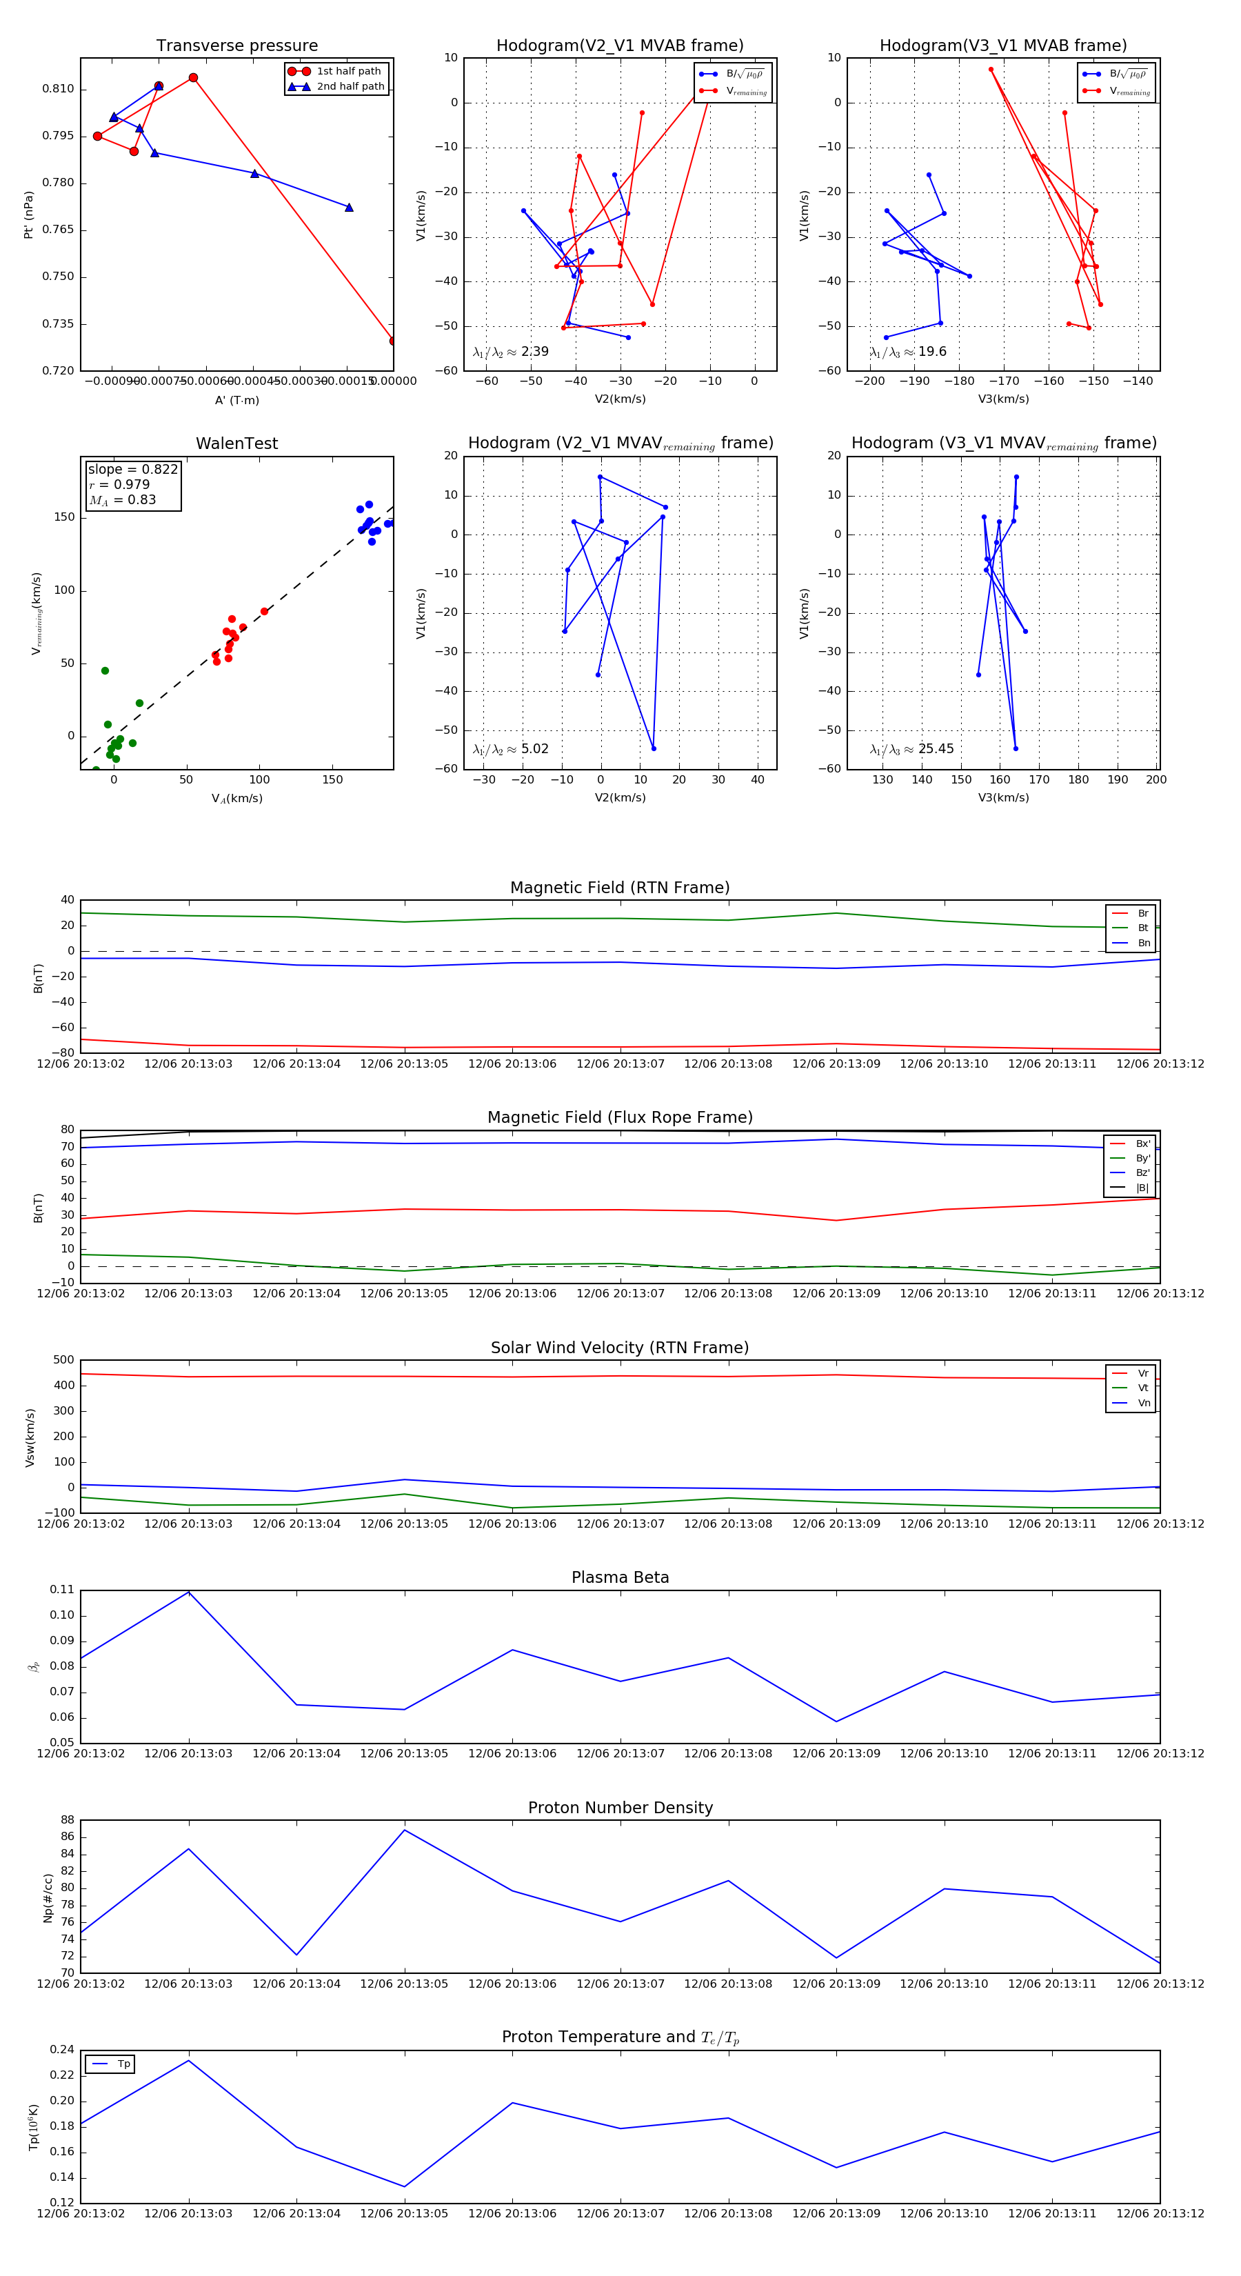Click the "Bx'" legend entry
Viewport: 1241px width, 2276px height.
coord(1130,1144)
